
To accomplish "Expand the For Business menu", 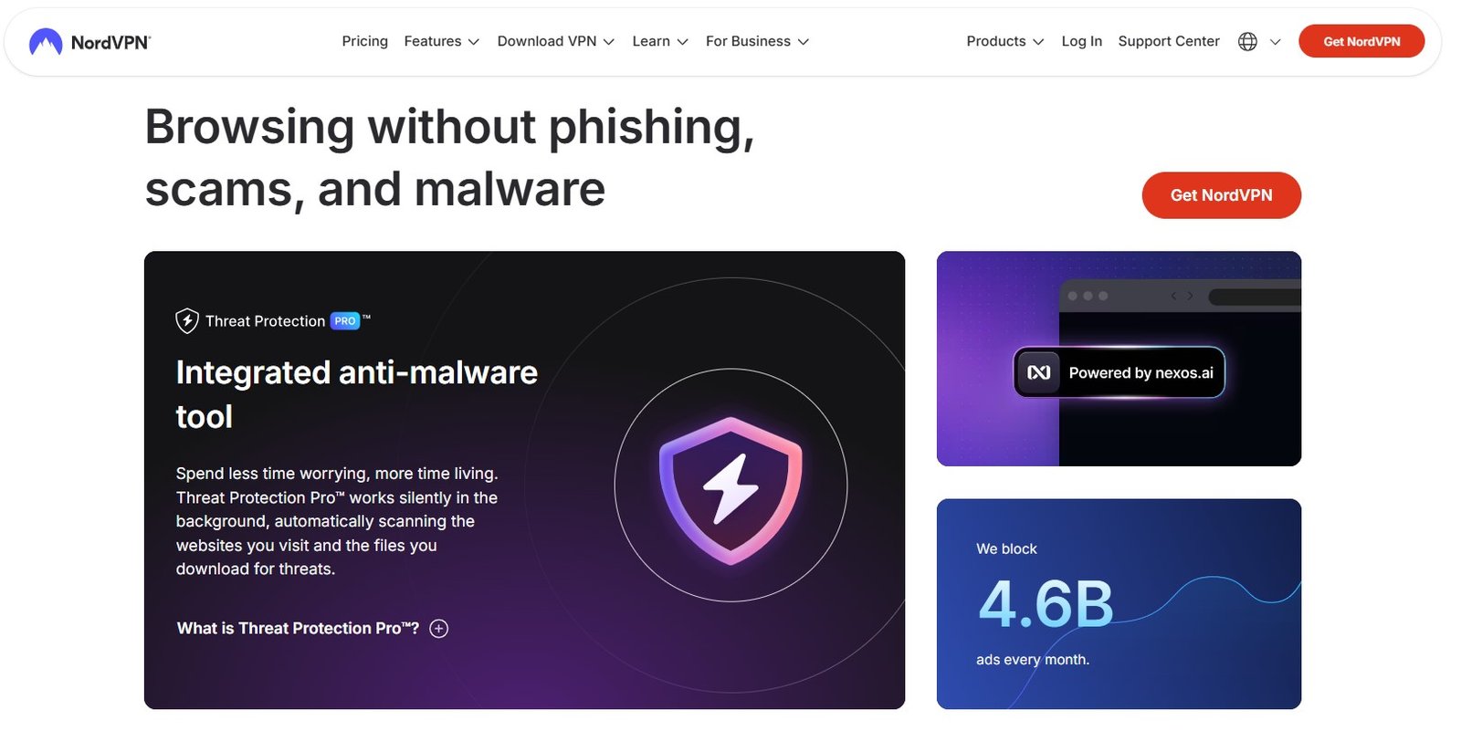I will tap(757, 42).
